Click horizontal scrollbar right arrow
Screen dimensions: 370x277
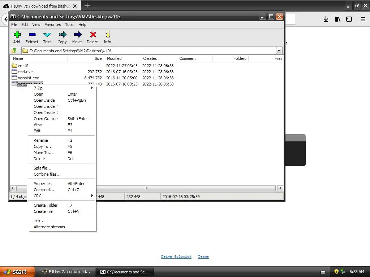(x=280, y=188)
